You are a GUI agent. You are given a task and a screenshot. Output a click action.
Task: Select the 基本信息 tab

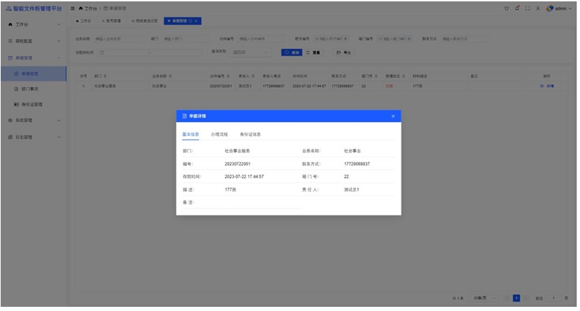pos(191,133)
